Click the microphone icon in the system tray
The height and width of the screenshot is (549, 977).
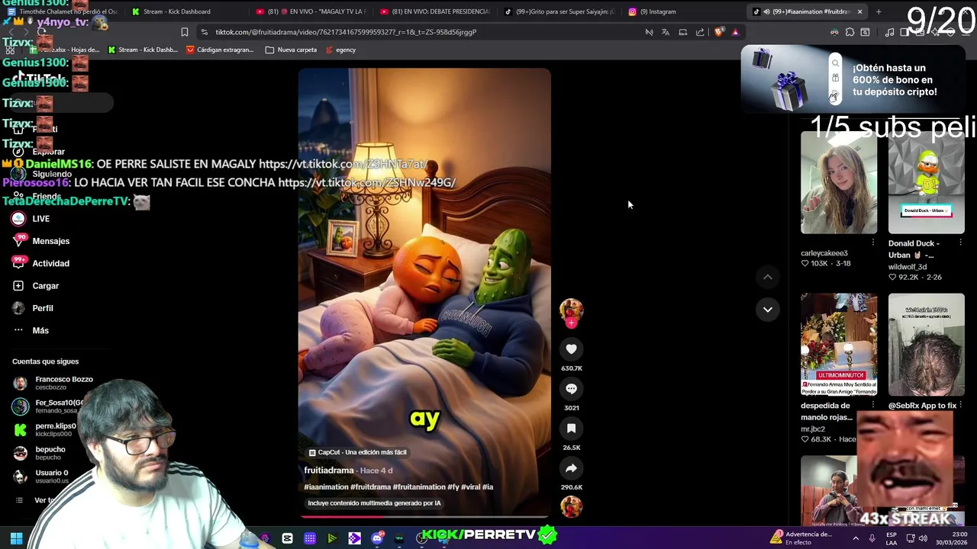pos(872,538)
